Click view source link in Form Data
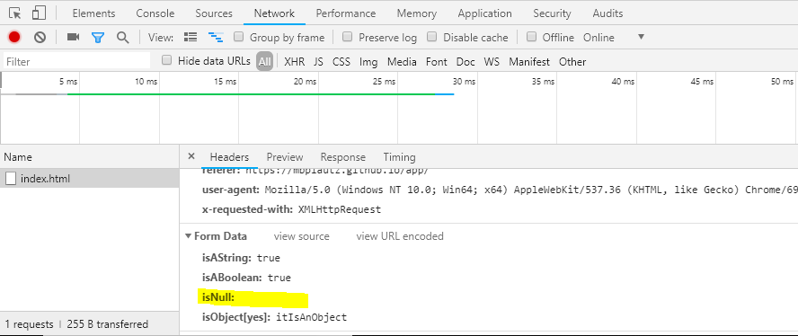This screenshot has height=336, width=798. pos(301,236)
